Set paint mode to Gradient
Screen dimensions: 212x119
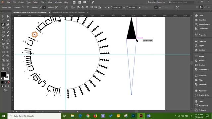tap(5, 82)
